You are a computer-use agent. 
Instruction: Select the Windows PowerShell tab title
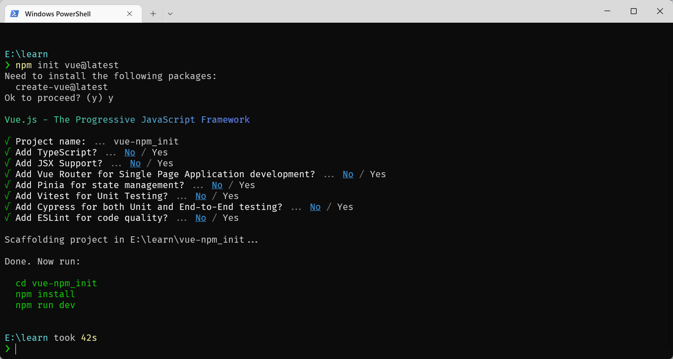click(58, 14)
